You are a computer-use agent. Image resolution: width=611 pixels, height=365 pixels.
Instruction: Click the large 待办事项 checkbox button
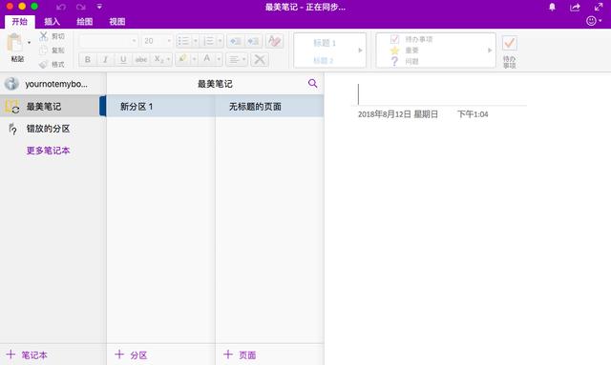[x=509, y=51]
